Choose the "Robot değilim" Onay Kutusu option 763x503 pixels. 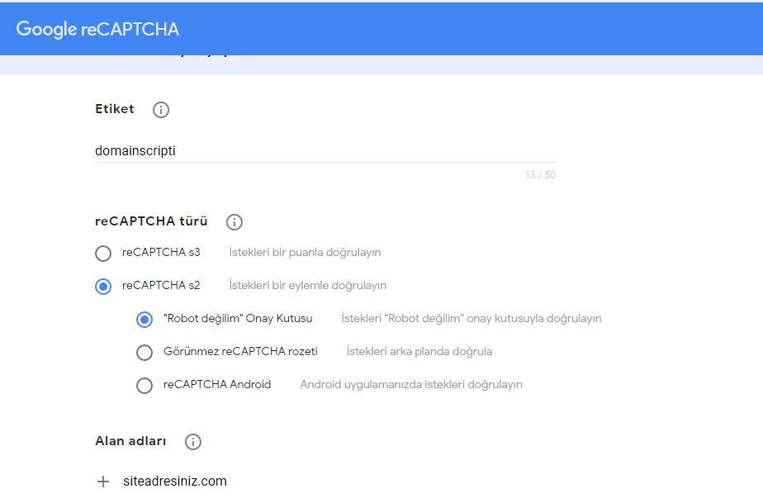pyautogui.click(x=144, y=320)
